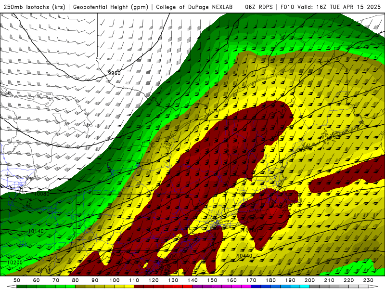
Task: Click the 'College of DuPage NEXLAB' label
Action: 194,7
